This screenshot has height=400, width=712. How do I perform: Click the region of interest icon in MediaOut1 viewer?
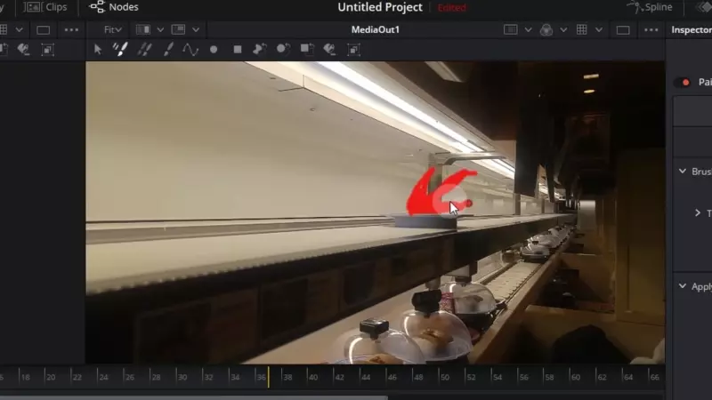tap(510, 30)
